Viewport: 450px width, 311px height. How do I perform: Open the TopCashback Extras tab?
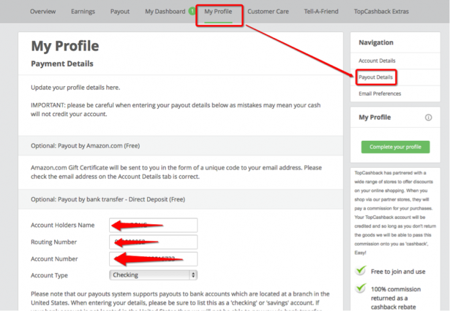(381, 12)
